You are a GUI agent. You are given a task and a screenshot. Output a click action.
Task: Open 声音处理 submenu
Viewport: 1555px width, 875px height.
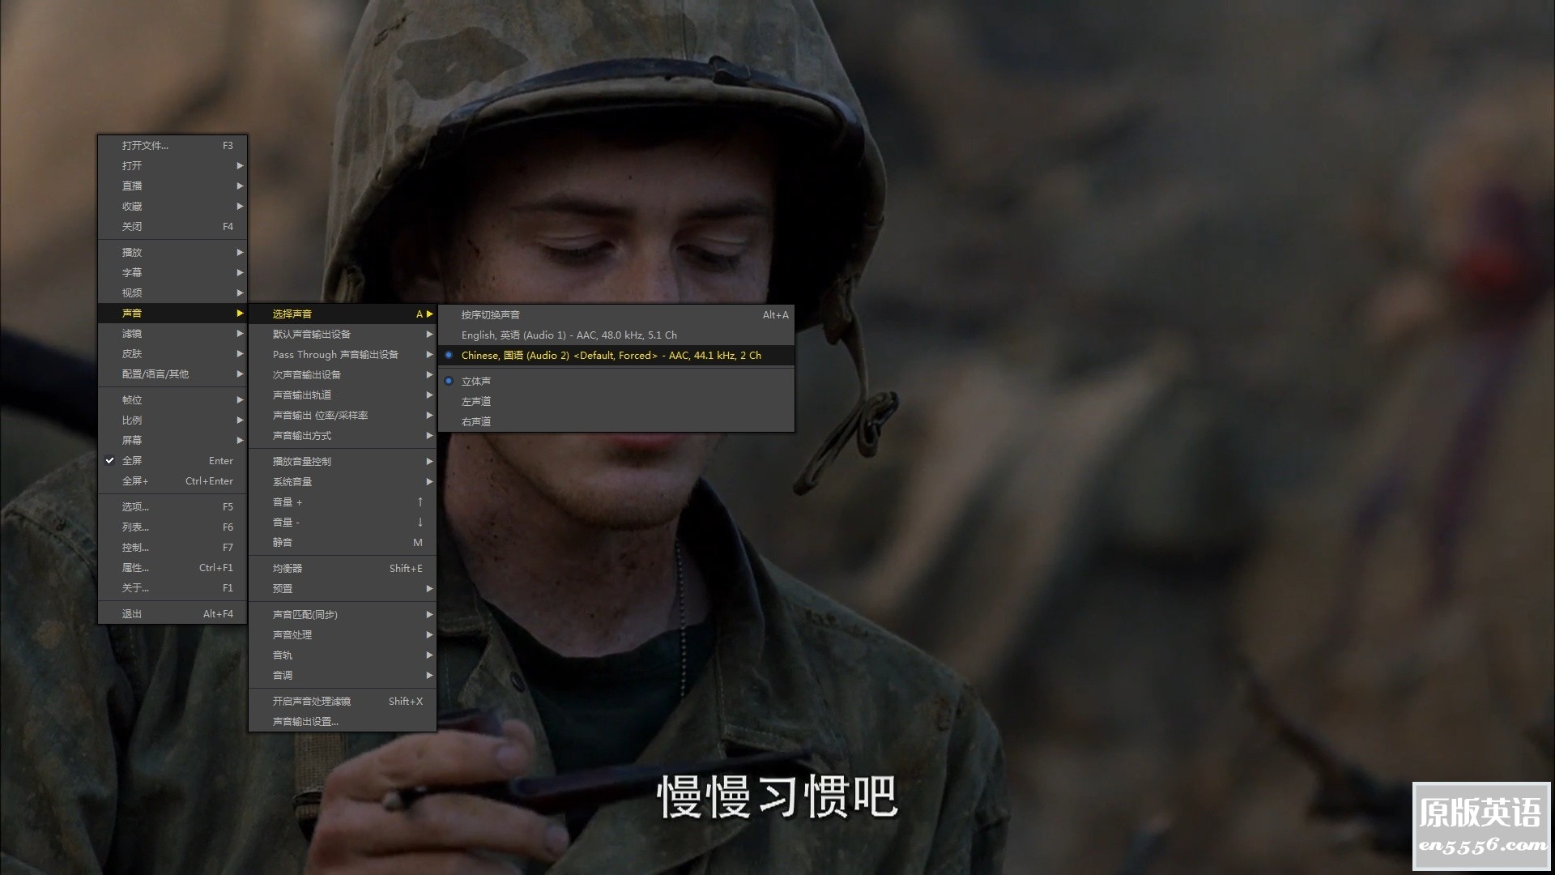(x=343, y=634)
